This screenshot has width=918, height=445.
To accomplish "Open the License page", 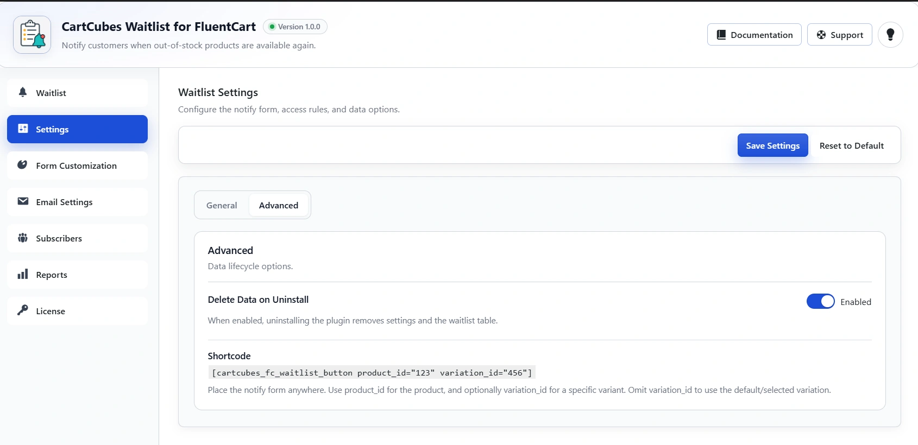I will [x=77, y=311].
